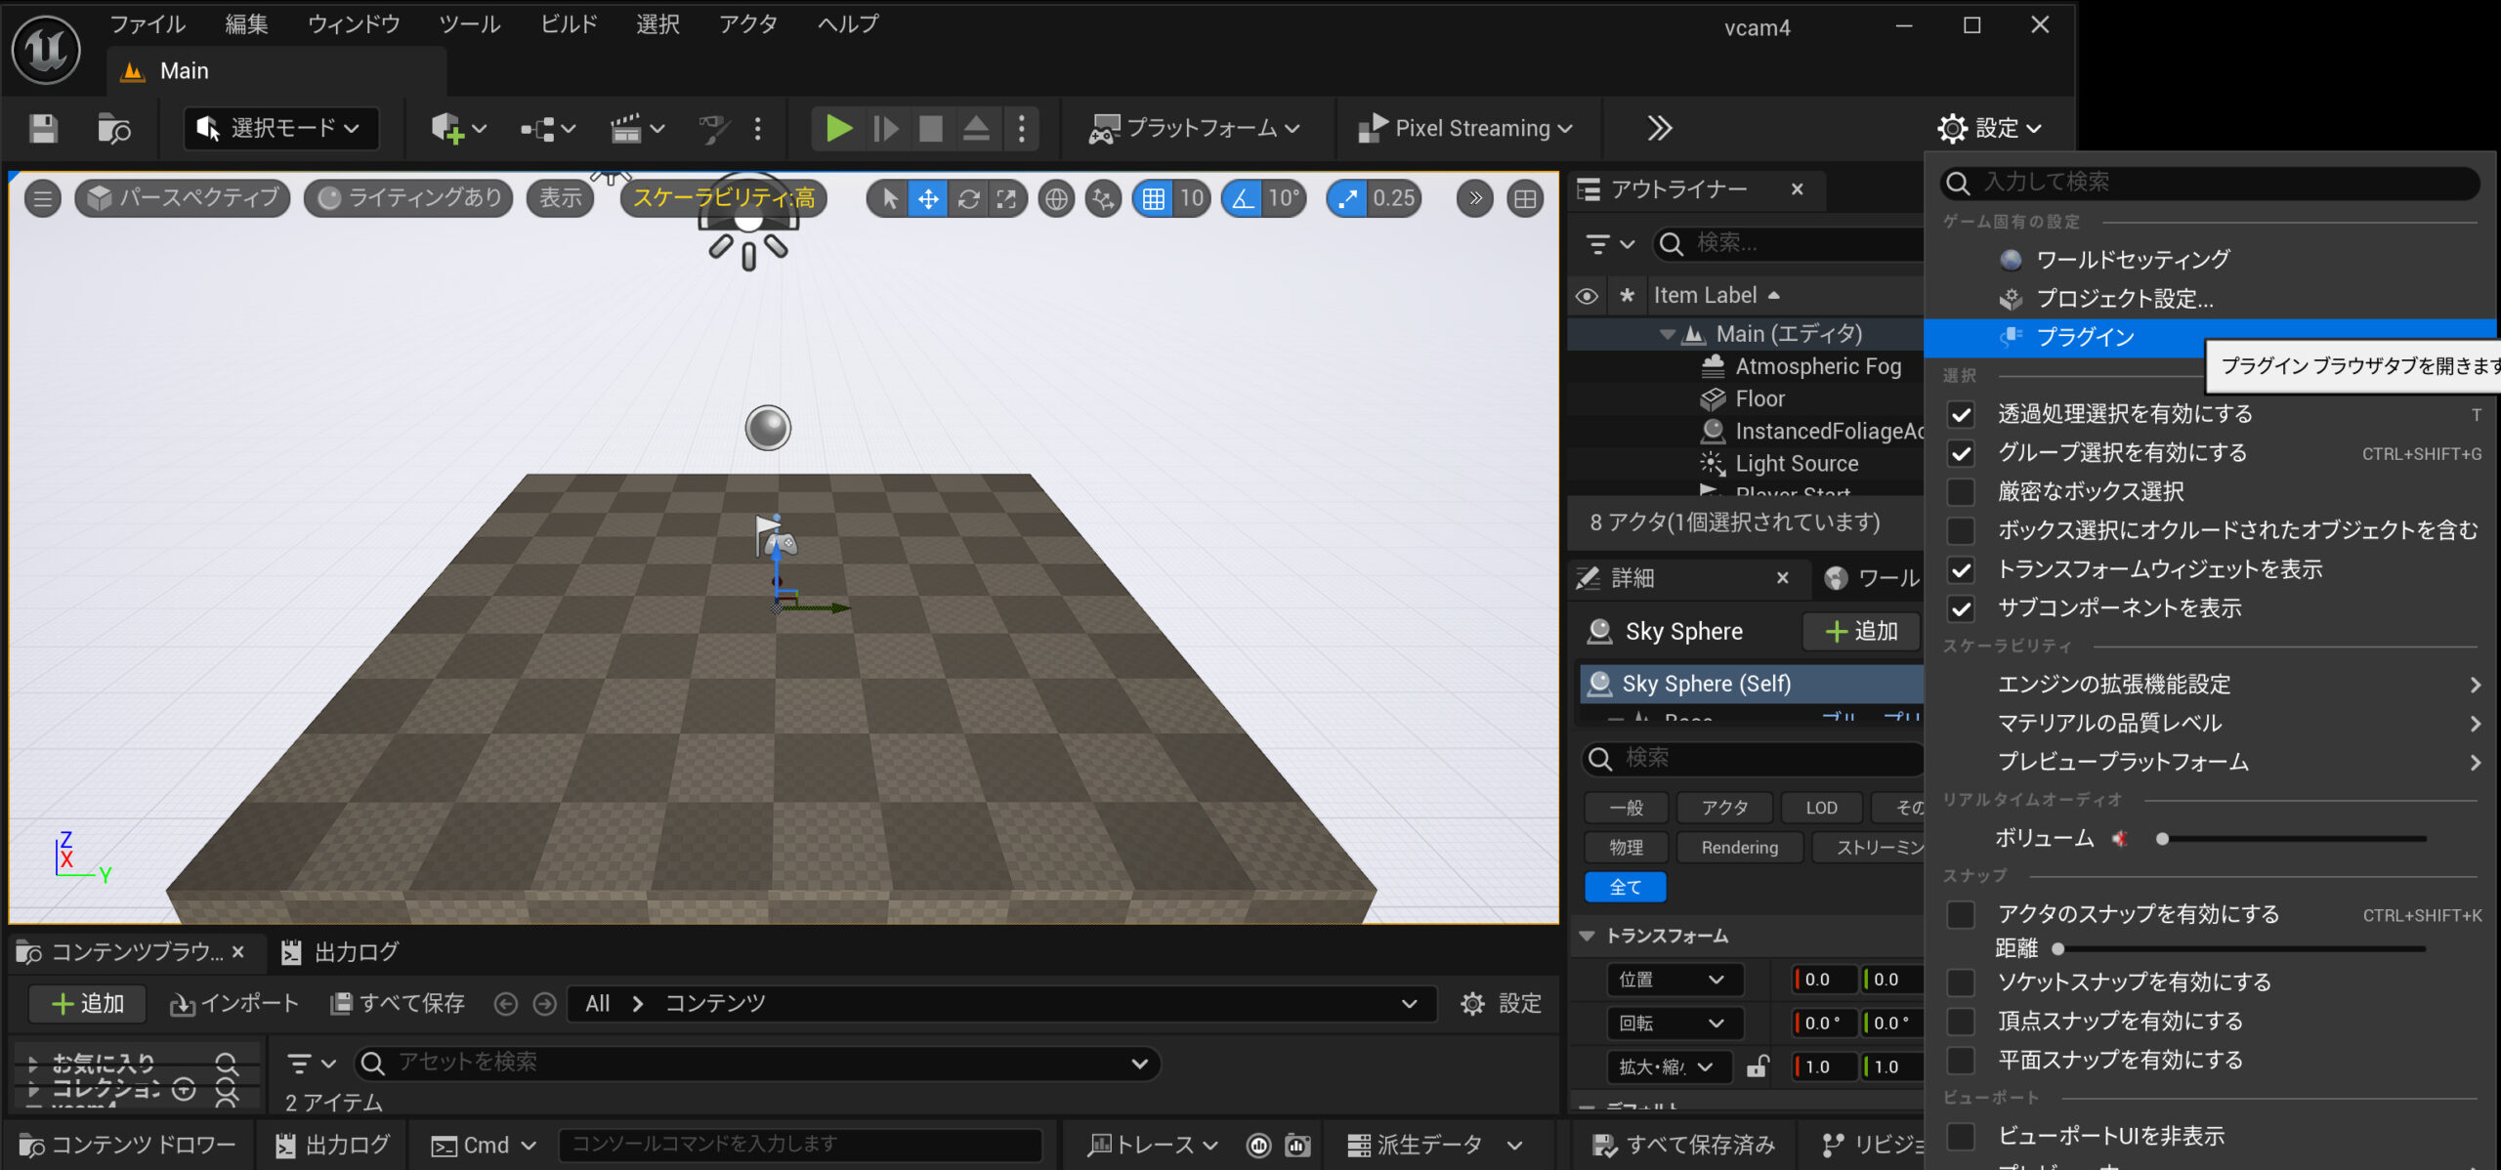Select the rotate tool in the viewport toolbar

[968, 199]
